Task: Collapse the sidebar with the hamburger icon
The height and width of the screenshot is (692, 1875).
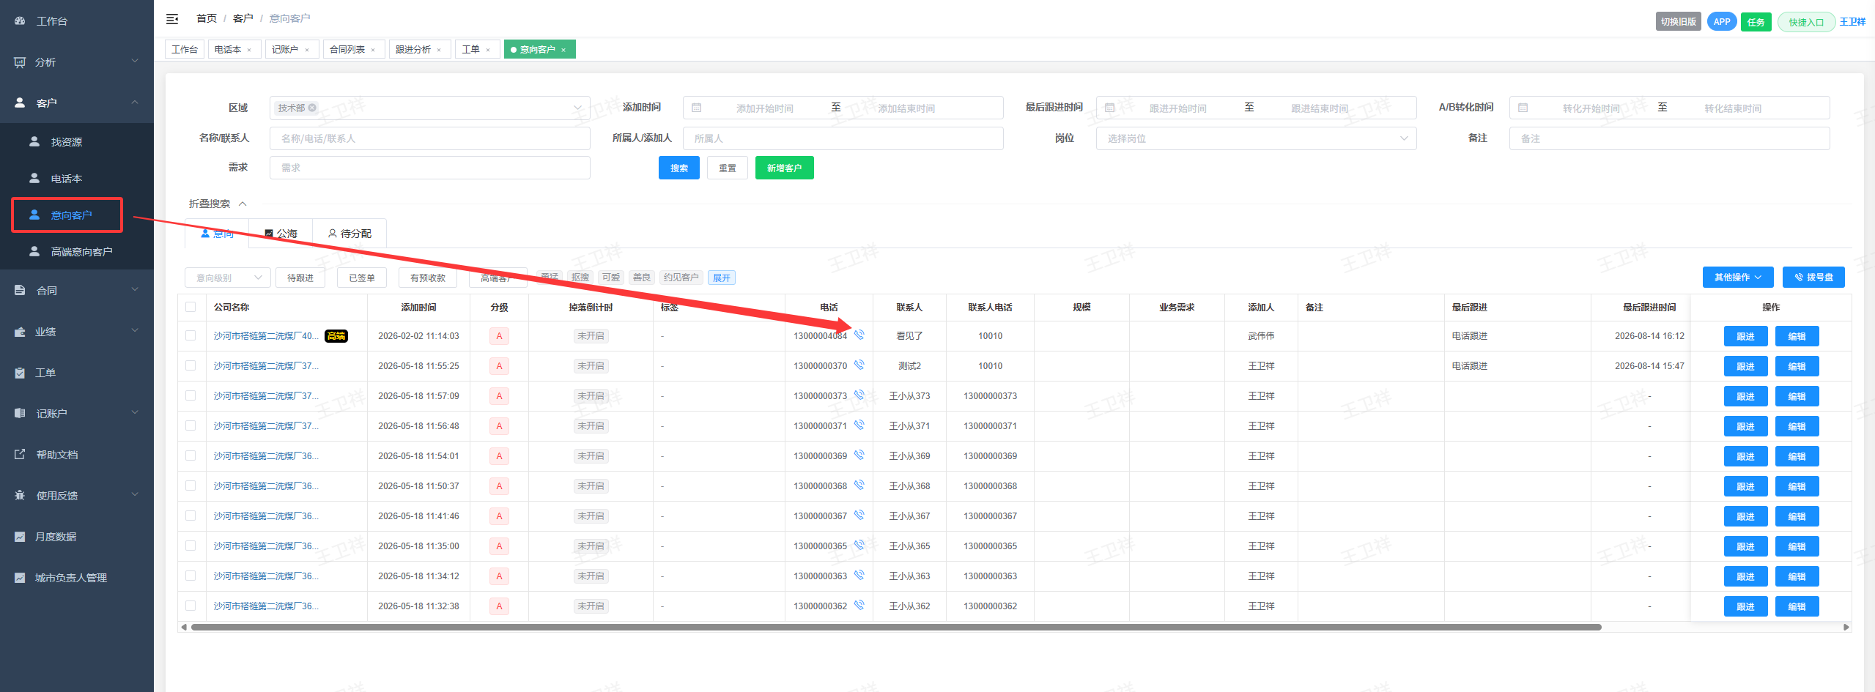Action: click(x=172, y=19)
